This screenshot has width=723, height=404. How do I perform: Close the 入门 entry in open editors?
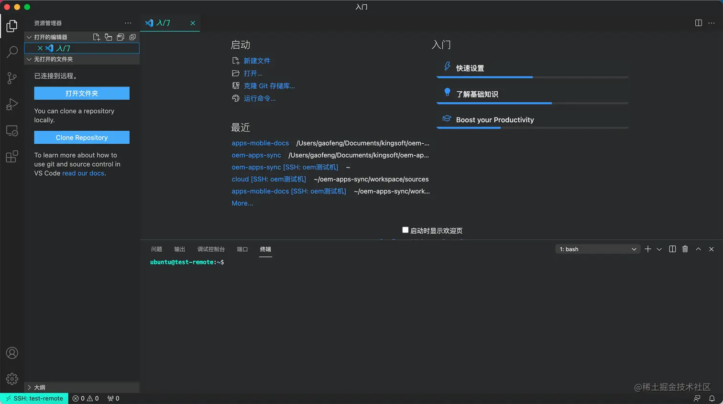[40, 48]
